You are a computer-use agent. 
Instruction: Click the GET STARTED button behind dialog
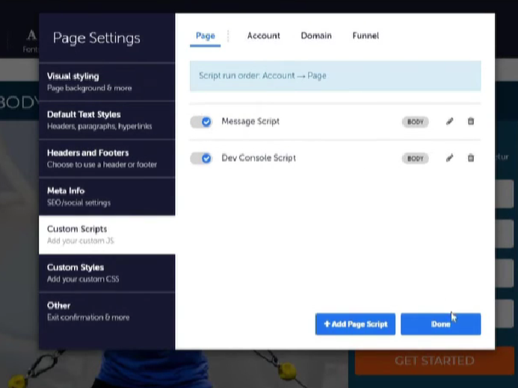[x=434, y=361]
